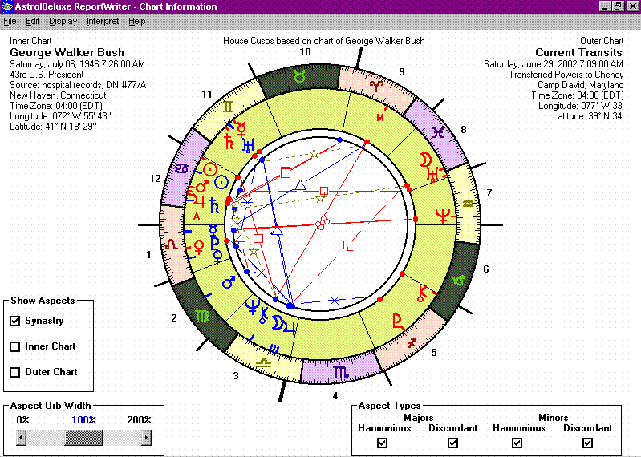Toggle the Minors Discordant aspect checkbox
641x457 pixels.
587,443
